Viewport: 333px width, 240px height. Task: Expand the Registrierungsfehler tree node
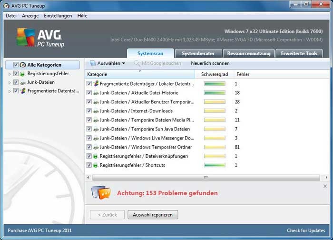click(10, 74)
